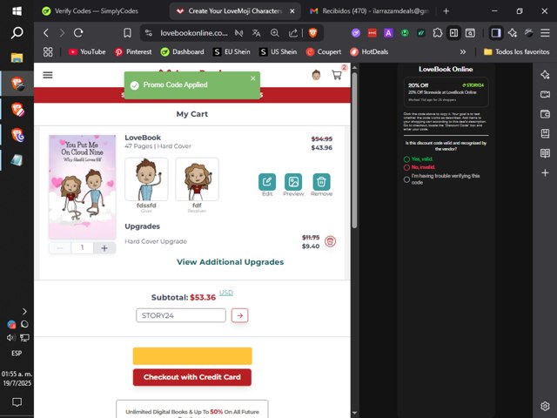
Task: Open Windows search magnifier
Action: (17, 33)
